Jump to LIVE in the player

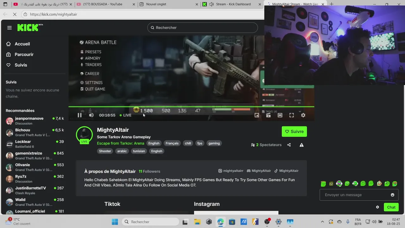pos(126,115)
